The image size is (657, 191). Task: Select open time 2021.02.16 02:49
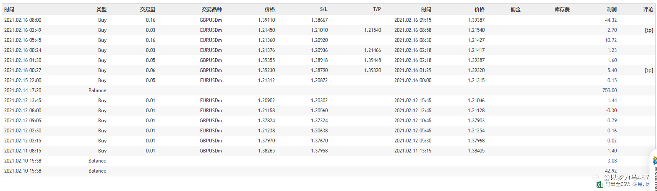pyautogui.click(x=23, y=30)
